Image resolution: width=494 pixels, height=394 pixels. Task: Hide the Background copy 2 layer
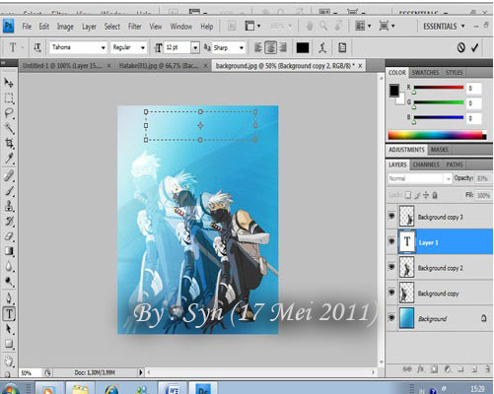click(391, 267)
